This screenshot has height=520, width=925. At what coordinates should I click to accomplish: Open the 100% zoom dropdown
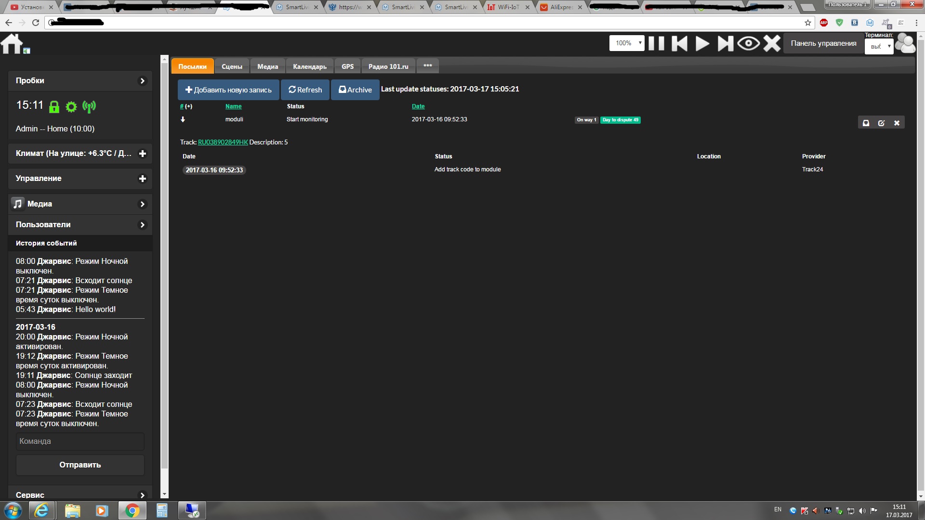627,43
